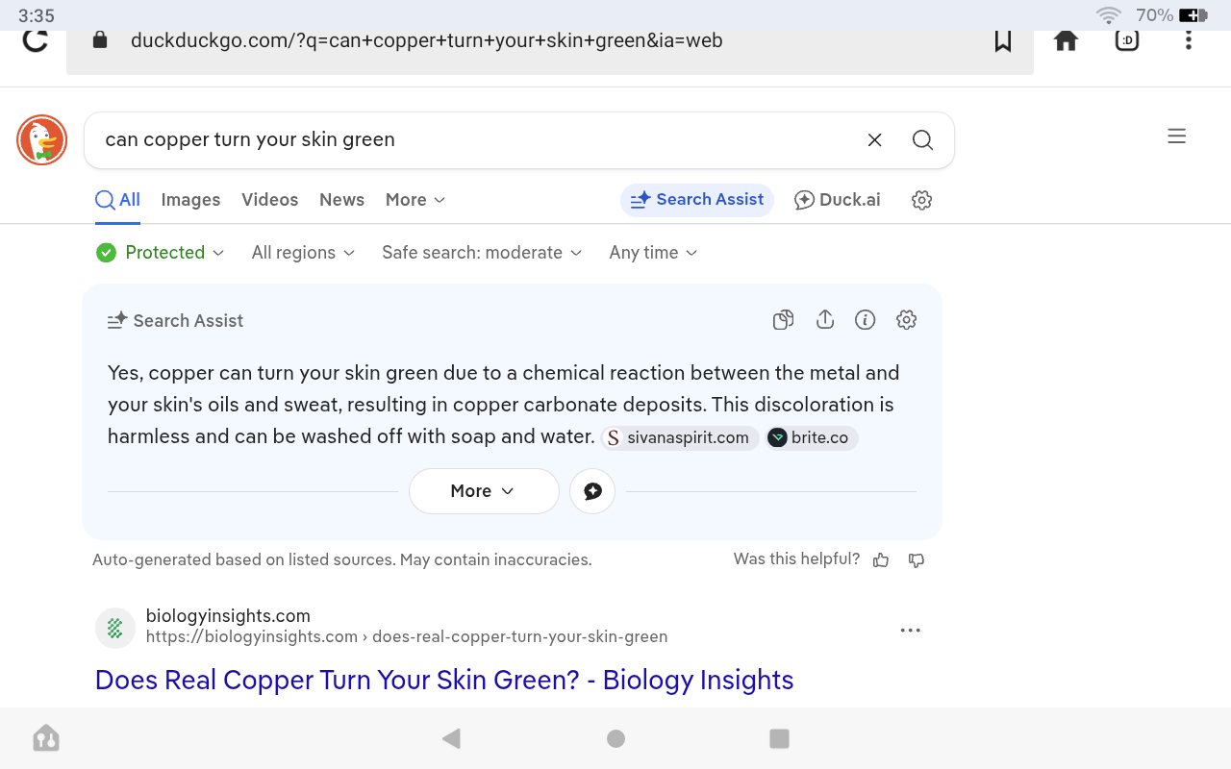Switch to the Images tab

click(190, 200)
